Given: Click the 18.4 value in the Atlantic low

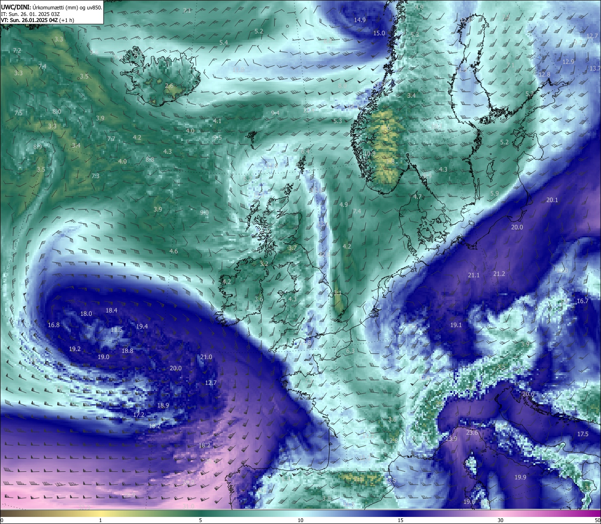Looking at the screenshot, I should pyautogui.click(x=111, y=311).
